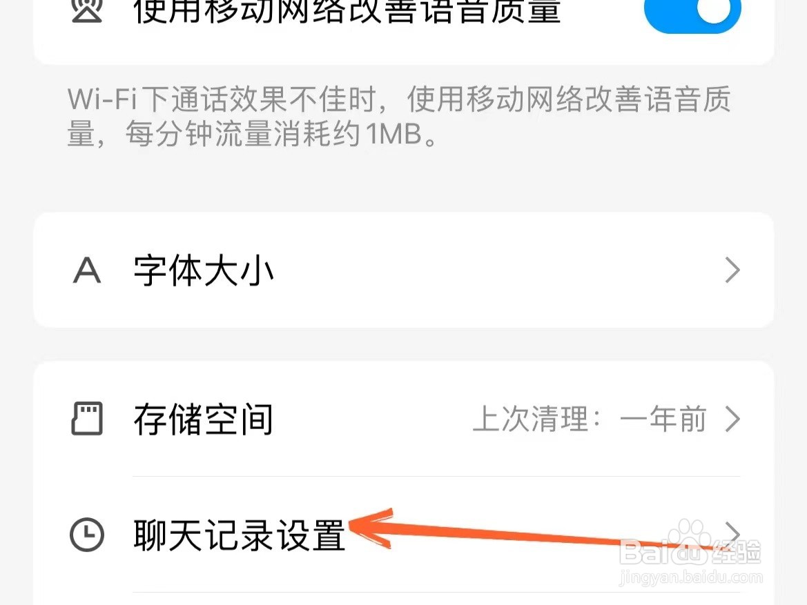Expand the 存储空间 chevron arrow
807x605 pixels.
(x=732, y=419)
